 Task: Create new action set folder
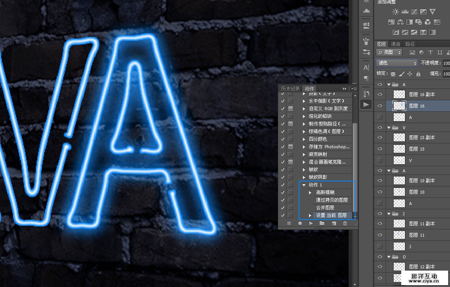click(322, 223)
